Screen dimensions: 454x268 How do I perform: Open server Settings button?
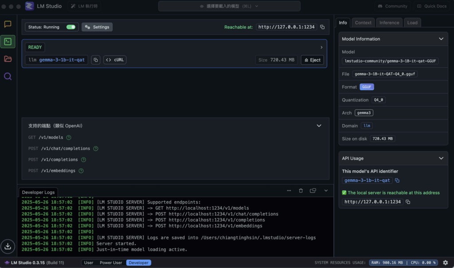[x=97, y=27]
